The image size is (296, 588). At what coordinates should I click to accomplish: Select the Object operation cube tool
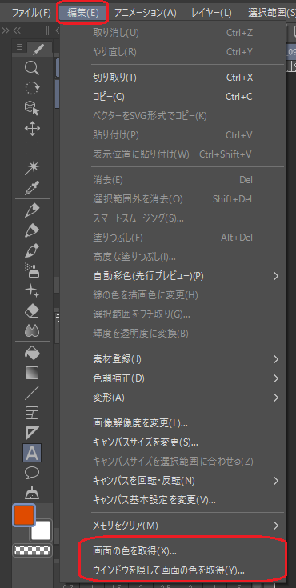click(x=32, y=108)
